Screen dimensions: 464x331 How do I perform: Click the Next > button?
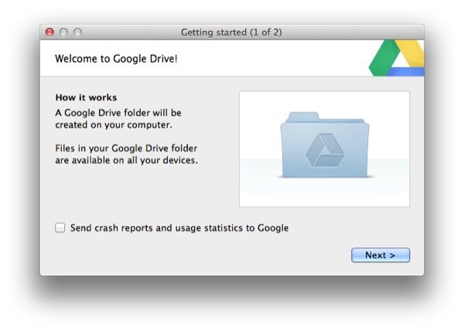(380, 255)
